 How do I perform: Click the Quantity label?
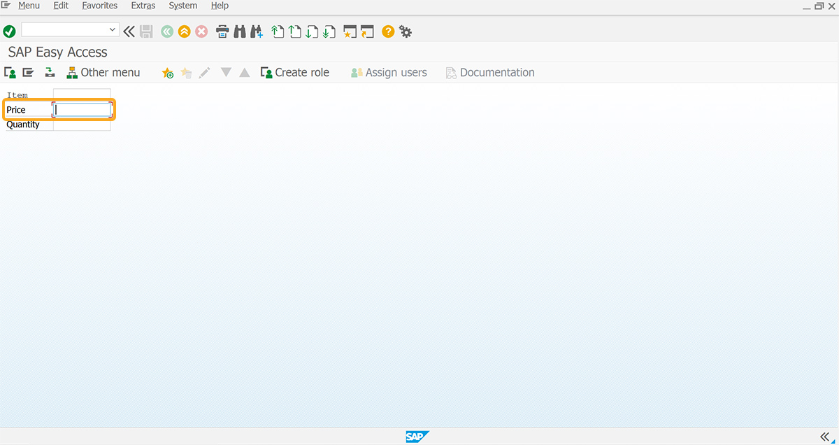point(23,125)
